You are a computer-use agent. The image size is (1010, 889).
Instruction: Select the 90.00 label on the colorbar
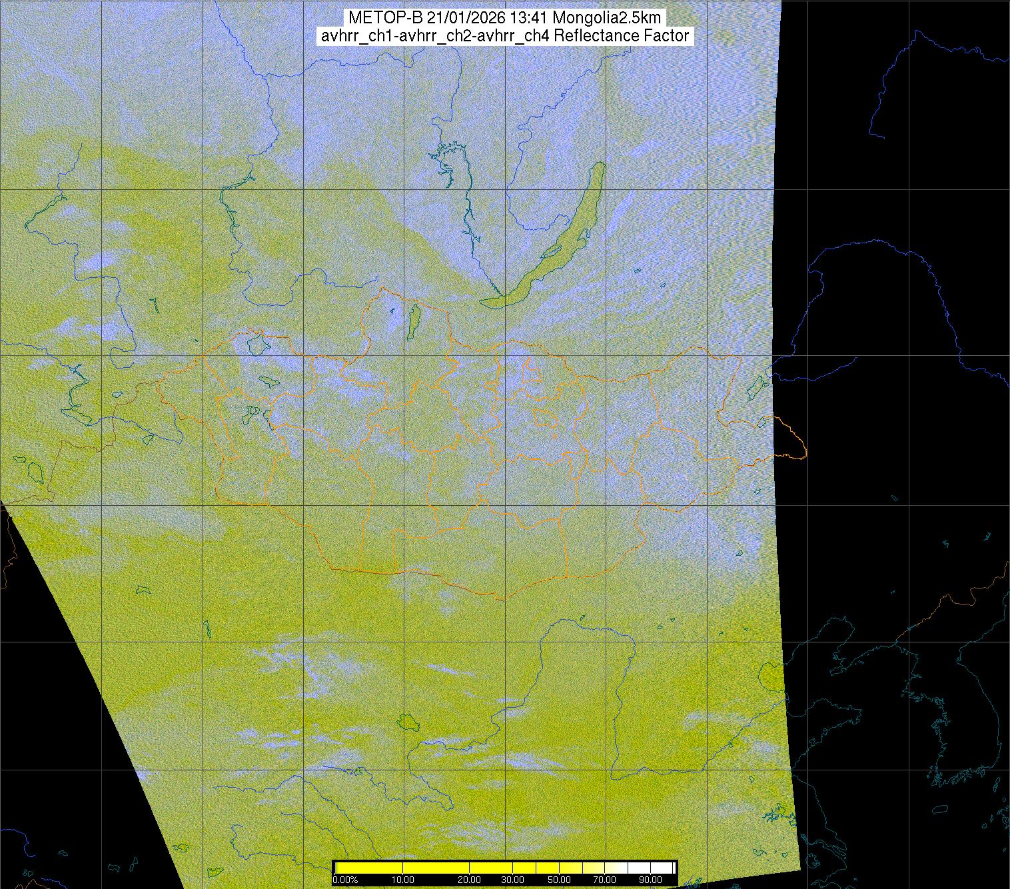click(650, 880)
